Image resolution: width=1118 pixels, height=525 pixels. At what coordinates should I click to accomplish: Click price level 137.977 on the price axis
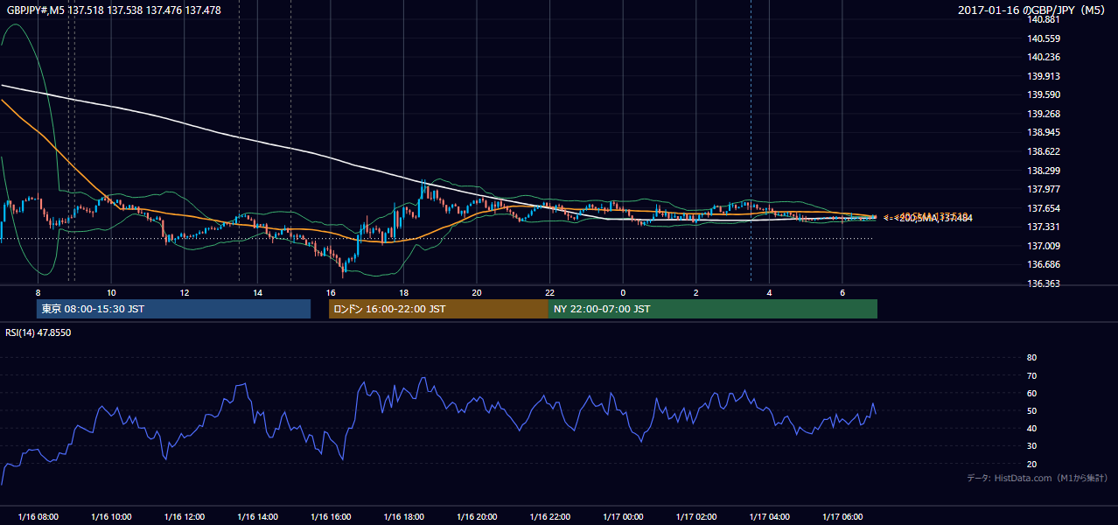click(1044, 189)
